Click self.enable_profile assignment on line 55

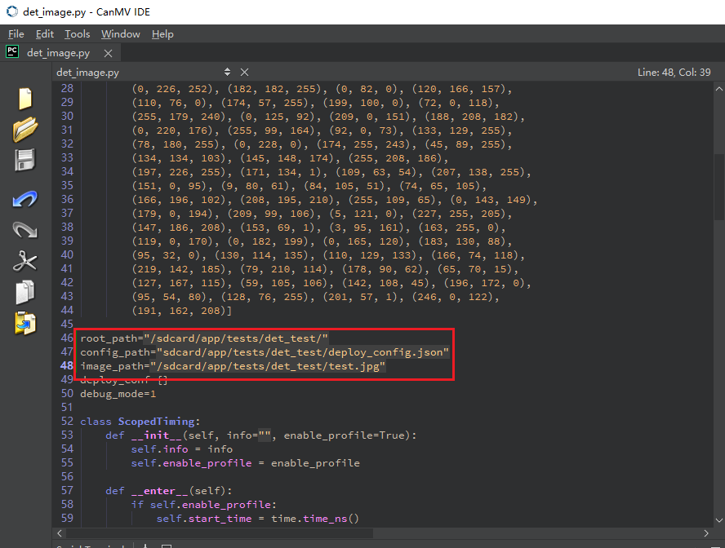point(245,463)
